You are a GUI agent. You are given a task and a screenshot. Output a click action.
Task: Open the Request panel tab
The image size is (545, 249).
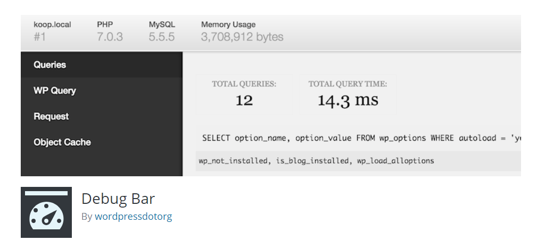(x=51, y=116)
